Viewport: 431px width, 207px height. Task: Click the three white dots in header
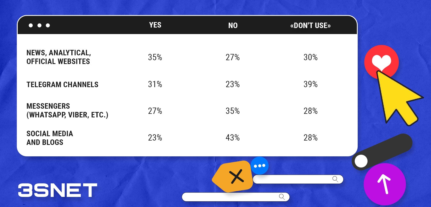39,25
